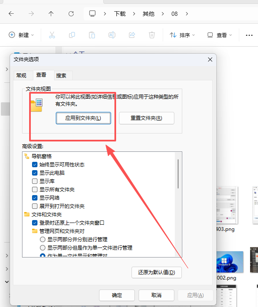Switch to the 搜索 tab
This screenshot has width=258, height=307.
[61, 75]
